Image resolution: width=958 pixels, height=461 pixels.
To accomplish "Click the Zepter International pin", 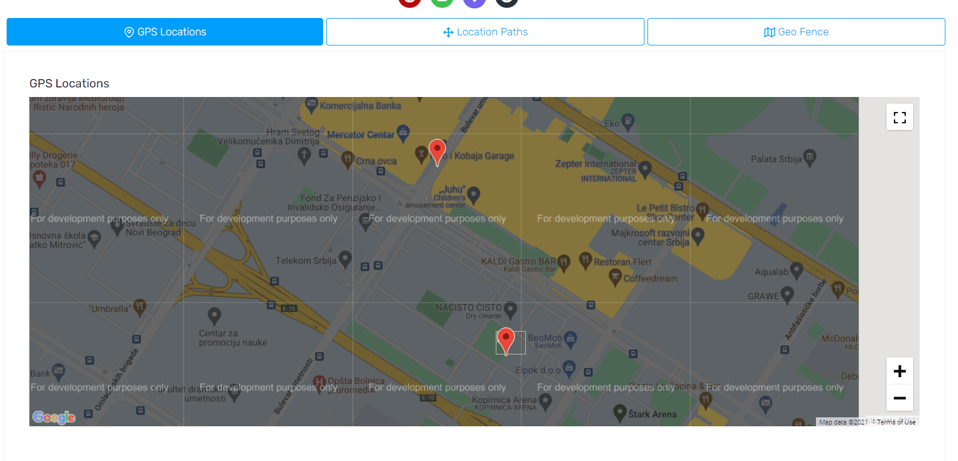I will pos(645,169).
